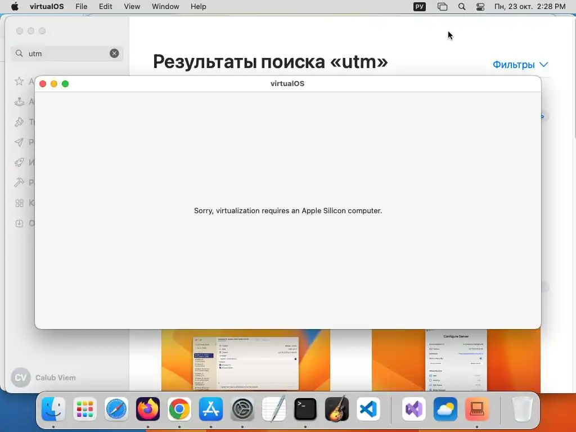Click the Stage Manager menu bar icon

click(442, 7)
